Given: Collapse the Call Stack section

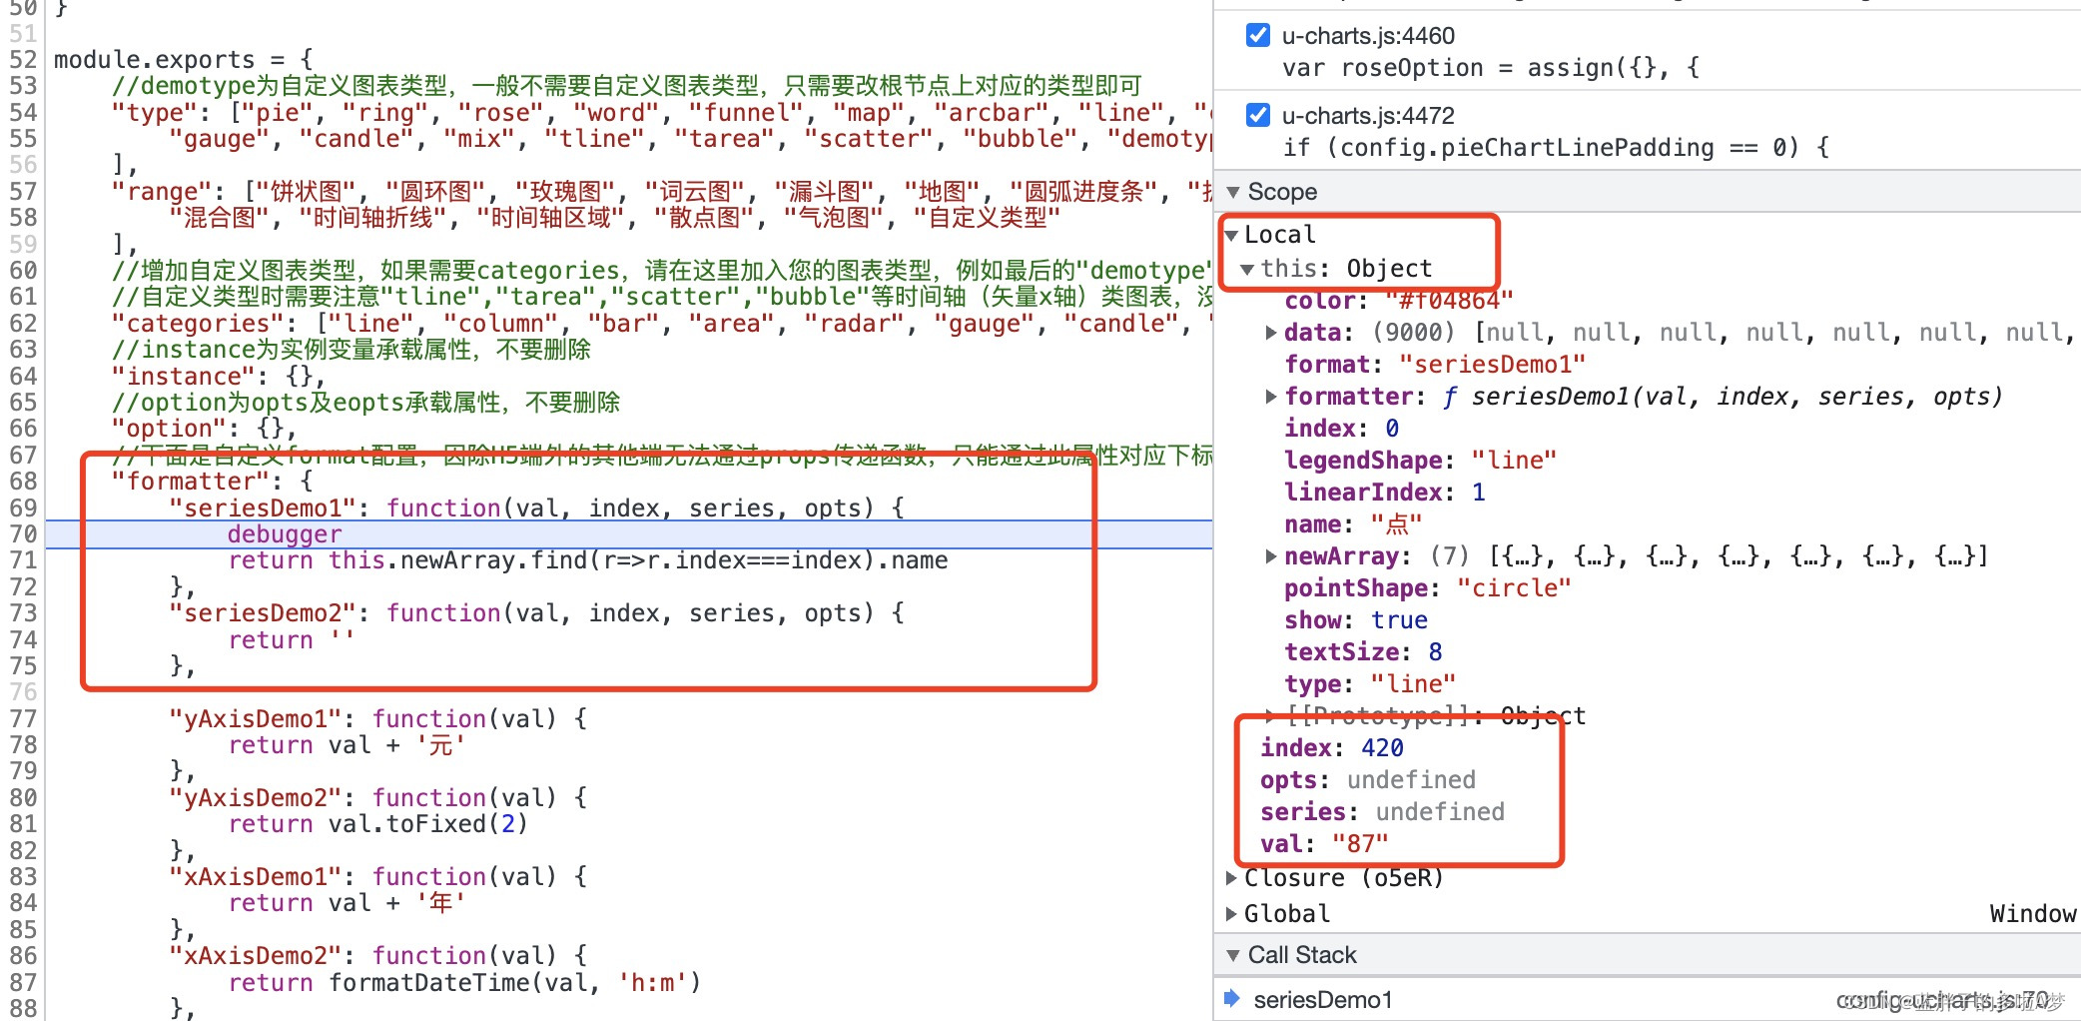Looking at the screenshot, I should tap(1234, 954).
